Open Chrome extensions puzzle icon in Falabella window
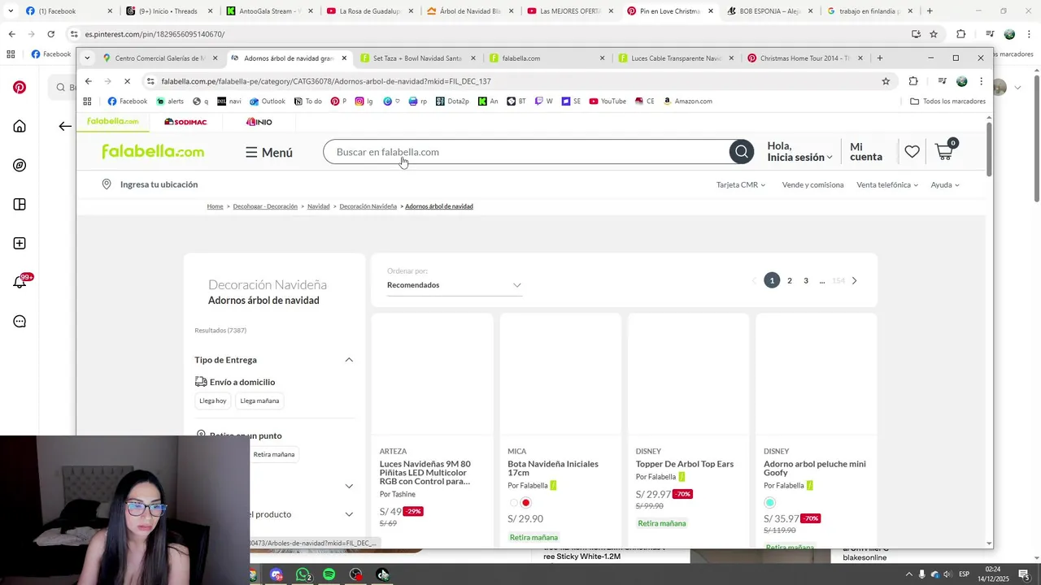 pyautogui.click(x=913, y=81)
